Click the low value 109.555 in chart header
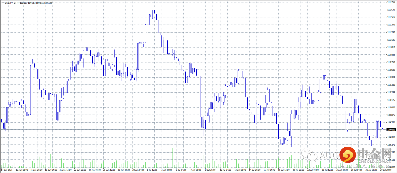This screenshot has height=173, width=397. point(39,3)
